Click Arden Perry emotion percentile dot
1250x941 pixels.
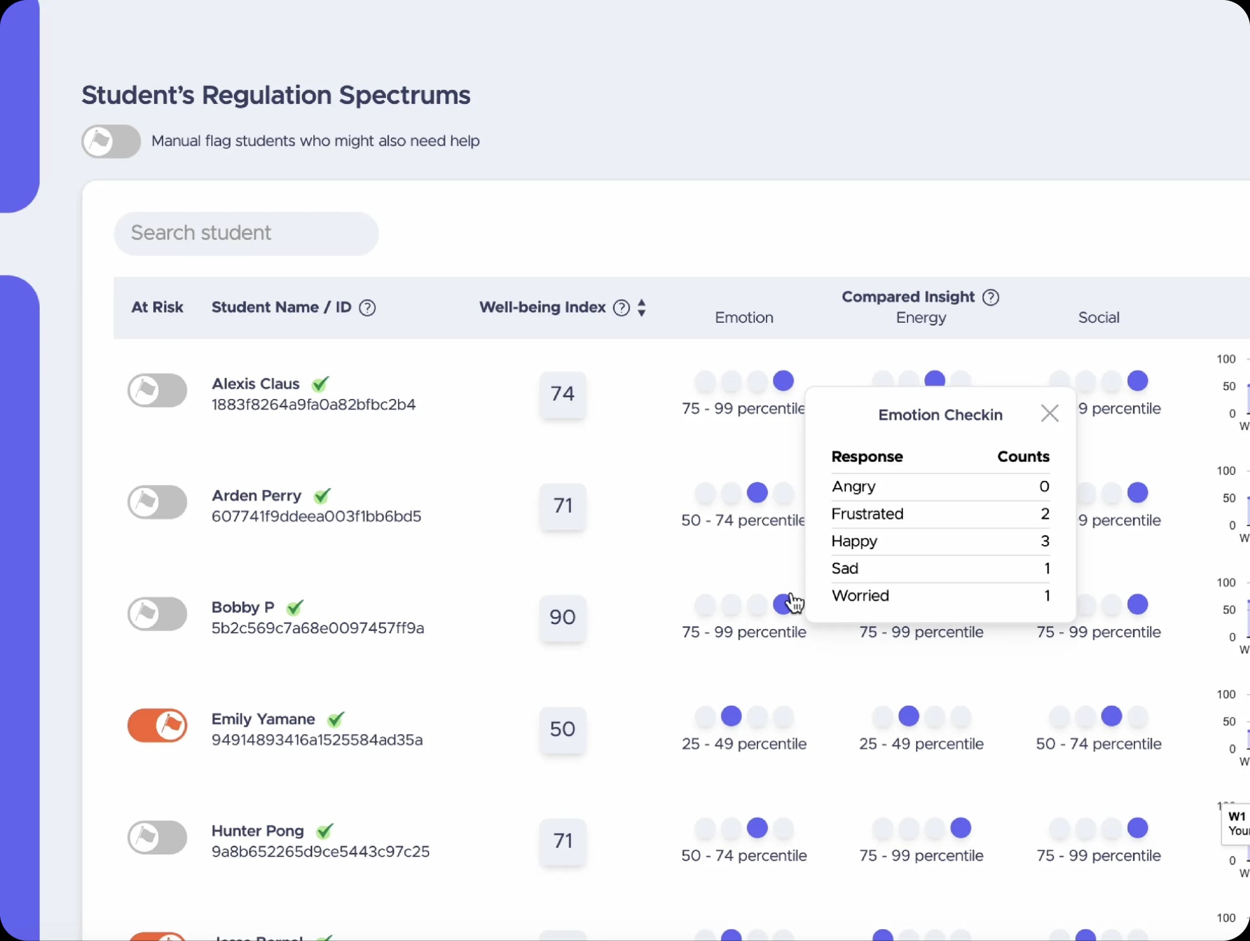757,492
